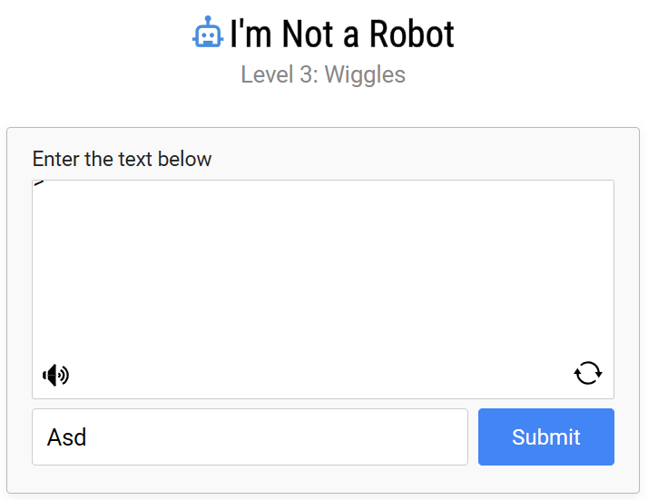Select the 'Level 3: Wiggles' subtitle

click(x=323, y=74)
